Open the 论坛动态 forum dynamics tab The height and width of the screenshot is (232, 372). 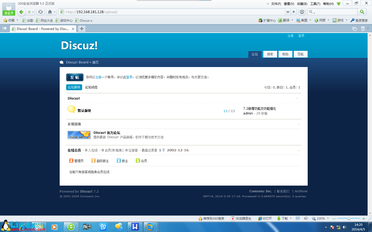pyautogui.click(x=92, y=87)
